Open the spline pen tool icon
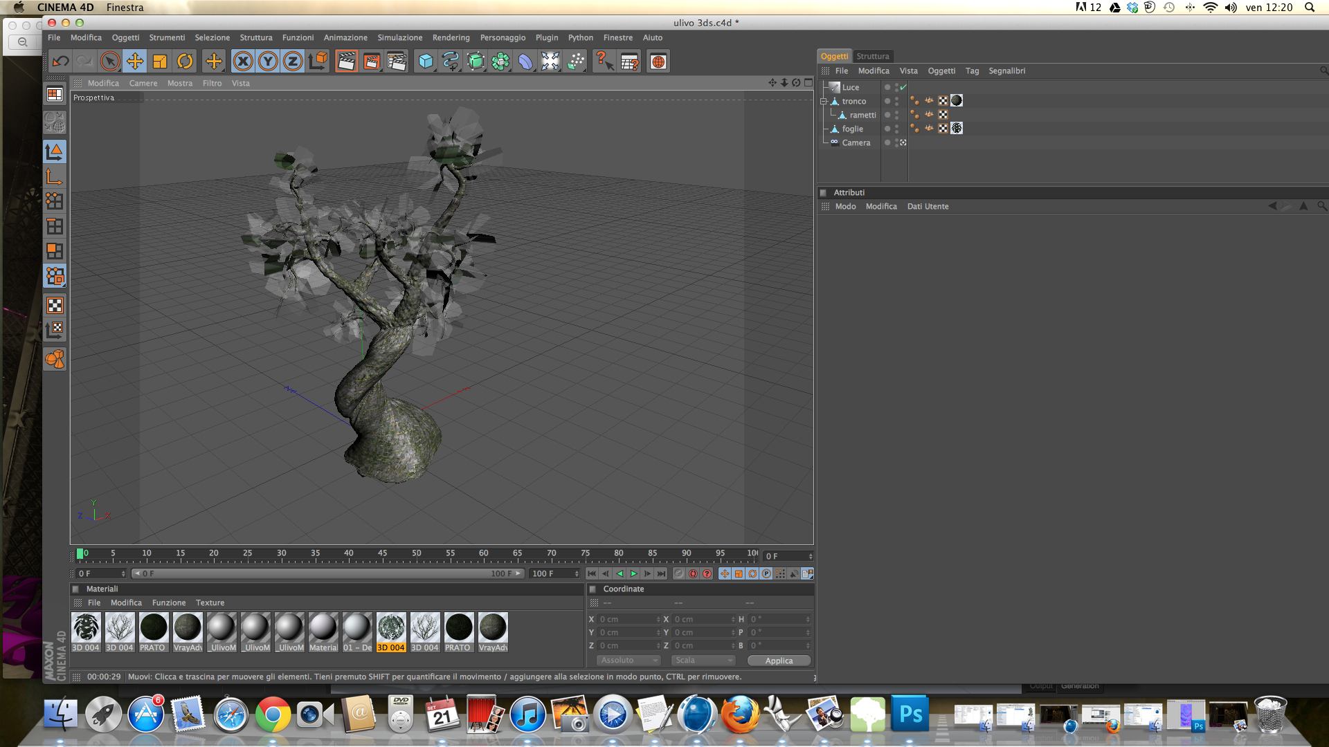Viewport: 1329px width, 747px height. click(x=451, y=62)
